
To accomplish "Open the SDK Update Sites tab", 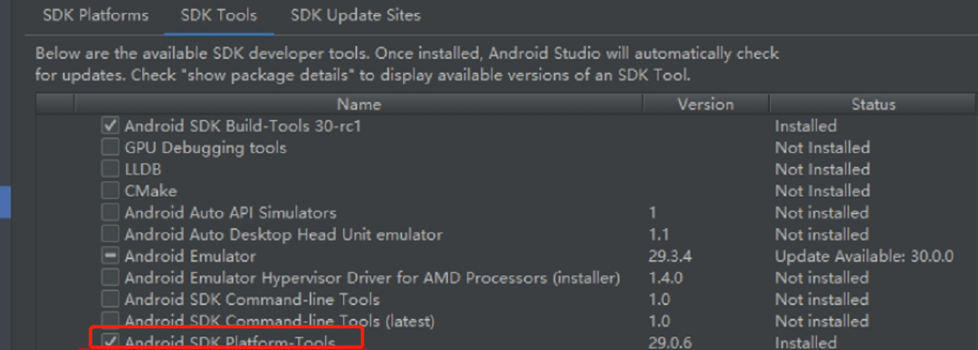I will point(355,16).
